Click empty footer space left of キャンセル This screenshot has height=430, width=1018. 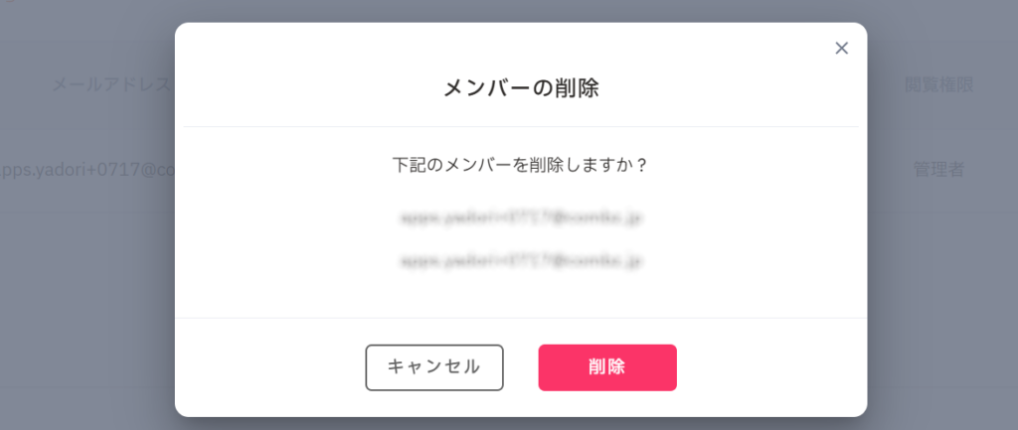point(268,367)
